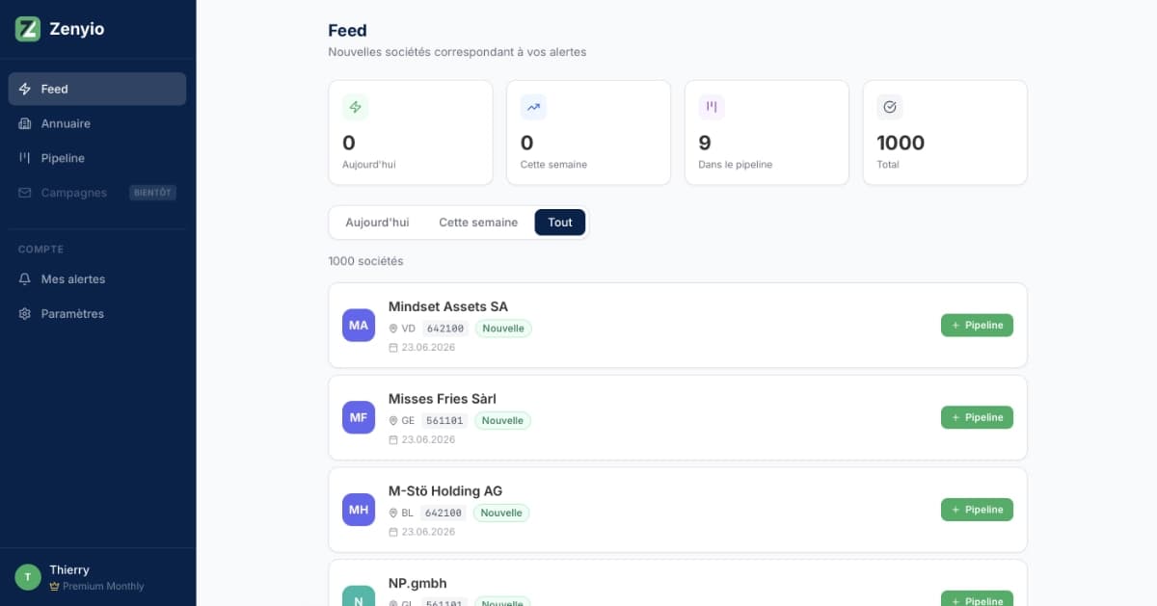The image size is (1157, 606).
Task: Click the crown icon beside Premium Monthly
Action: [x=55, y=586]
